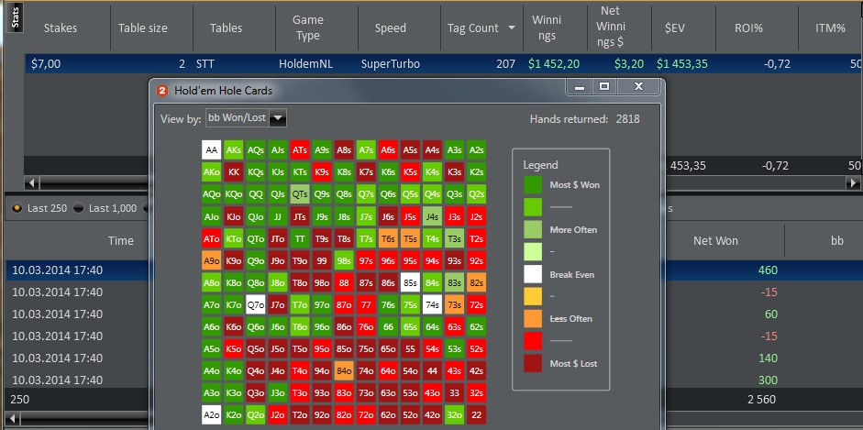Click the 74s hole card cell

coord(432,304)
